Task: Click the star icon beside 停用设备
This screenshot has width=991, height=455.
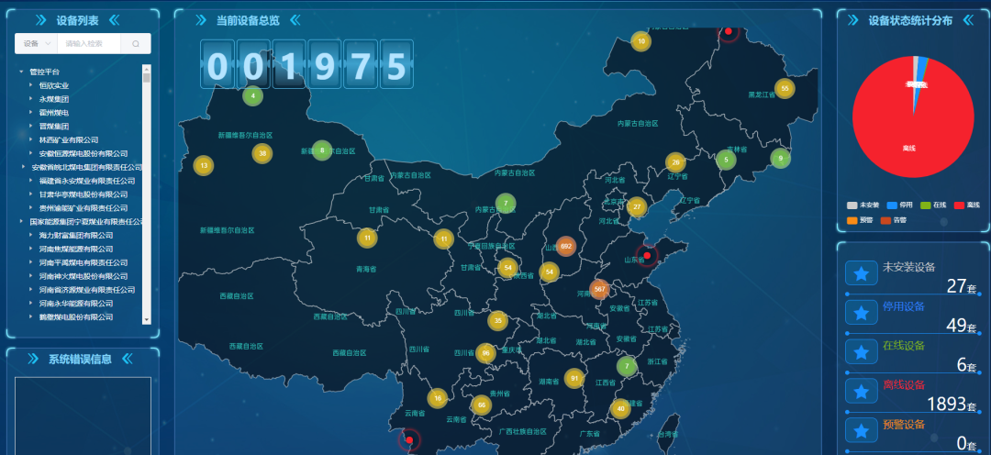Action: coord(861,313)
